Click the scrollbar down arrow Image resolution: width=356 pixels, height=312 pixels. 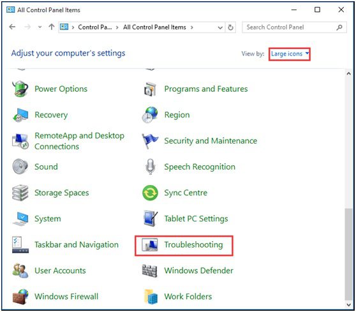click(x=349, y=305)
